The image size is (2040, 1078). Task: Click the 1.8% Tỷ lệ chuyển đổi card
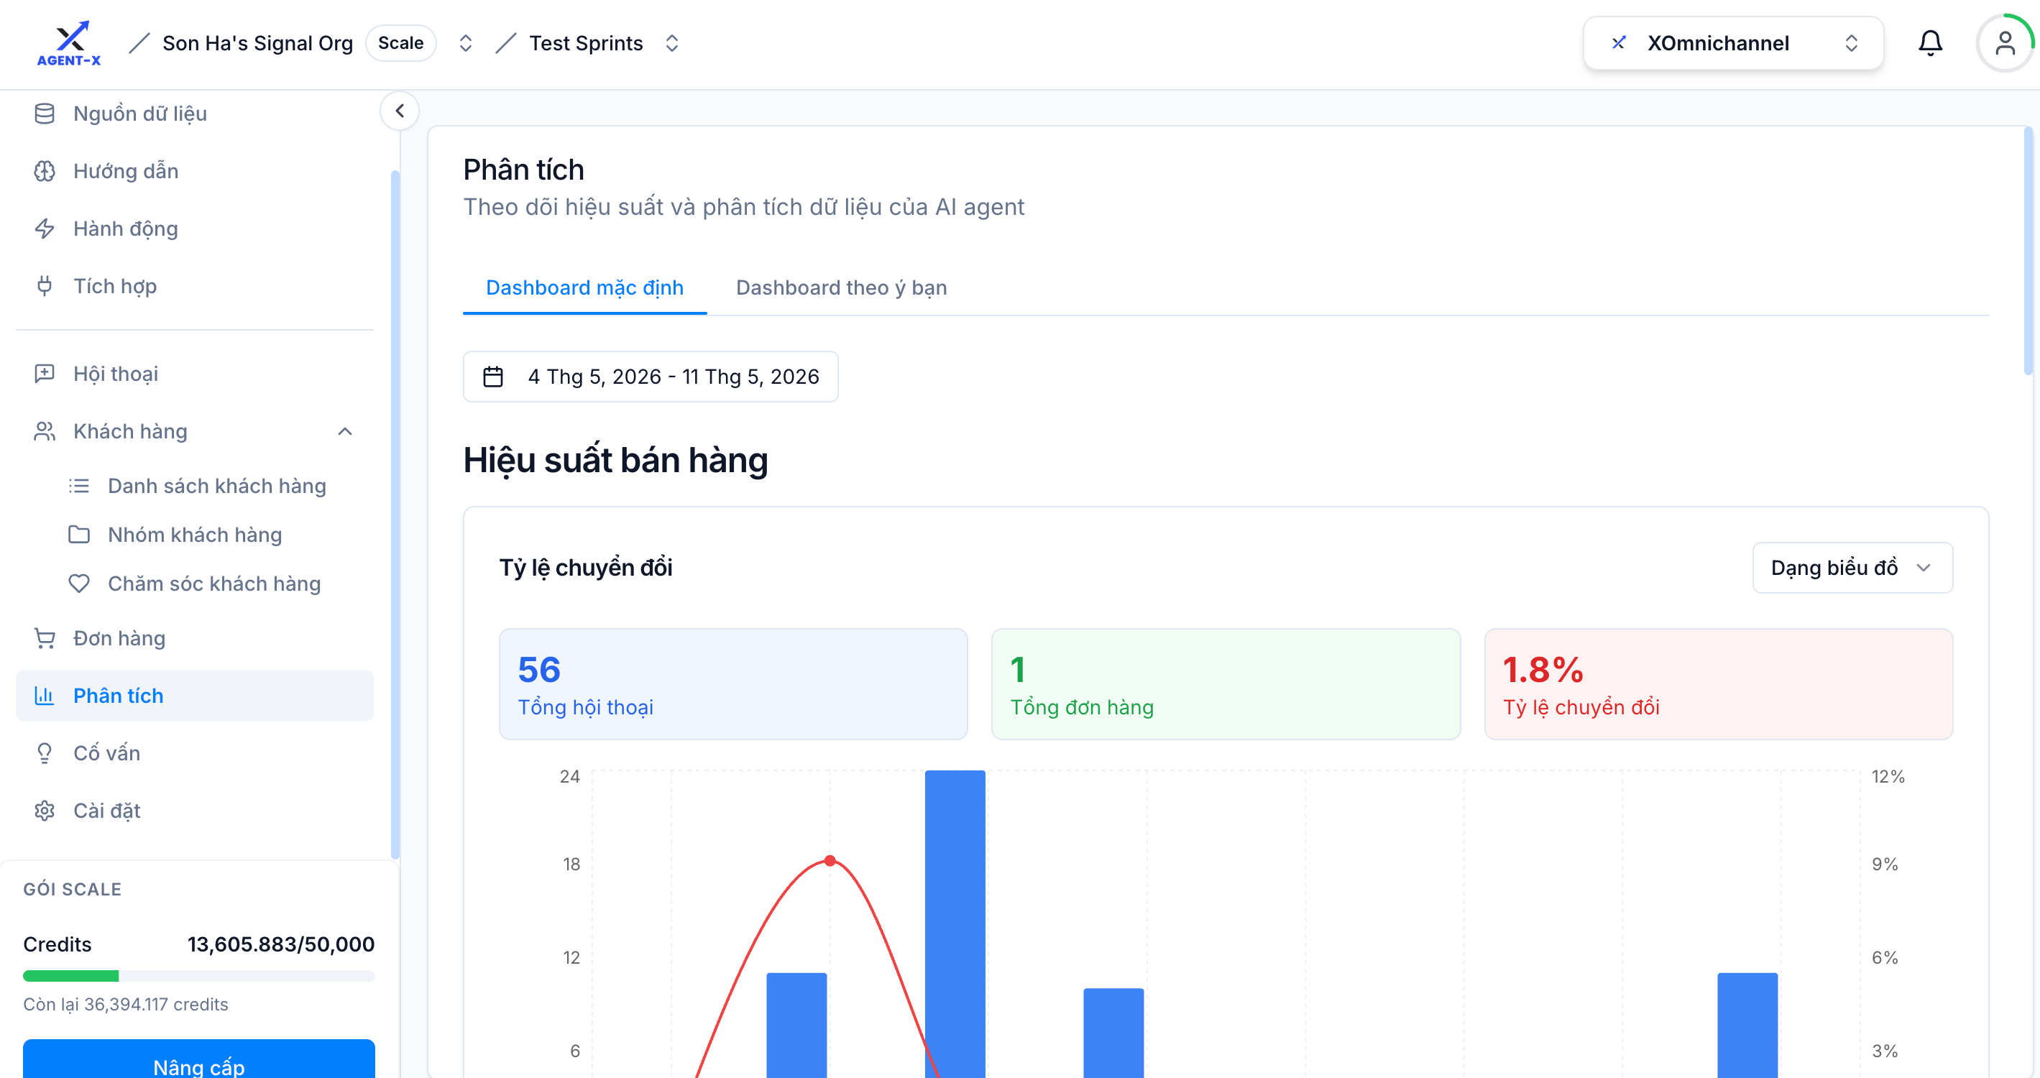pyautogui.click(x=1719, y=685)
